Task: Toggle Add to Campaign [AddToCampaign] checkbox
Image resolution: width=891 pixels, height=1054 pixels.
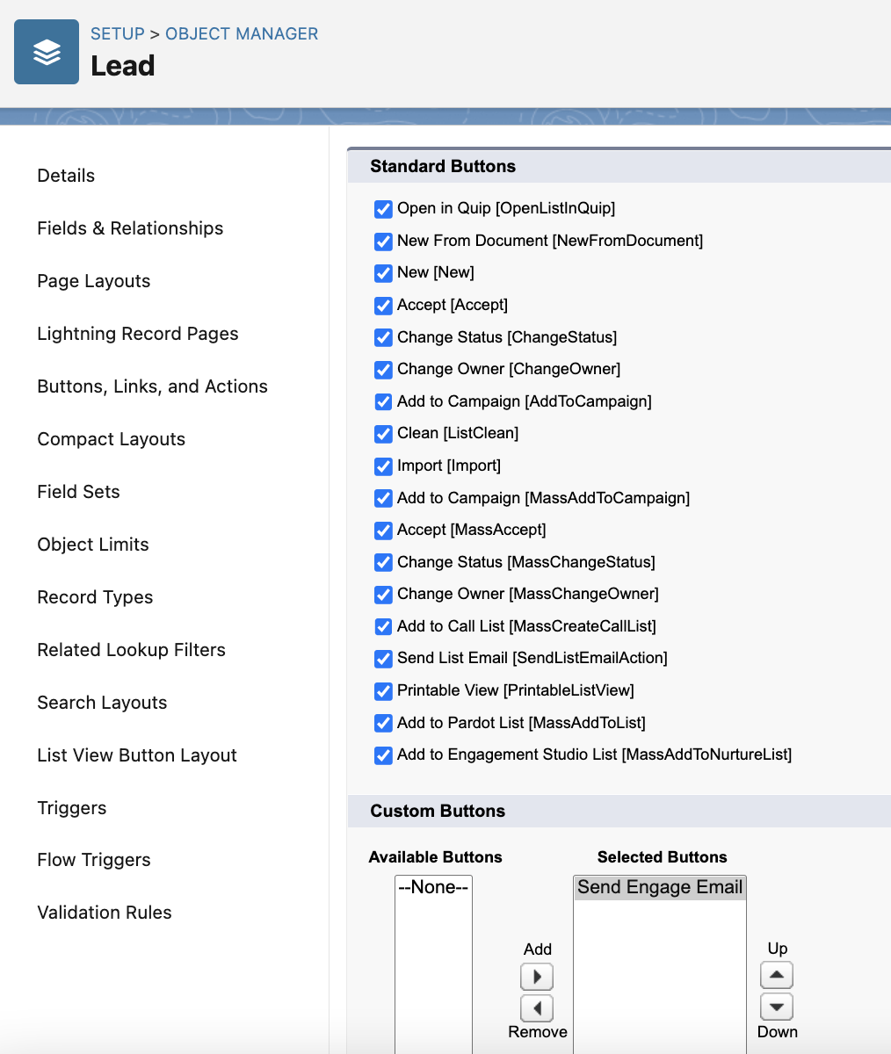Action: click(x=383, y=402)
